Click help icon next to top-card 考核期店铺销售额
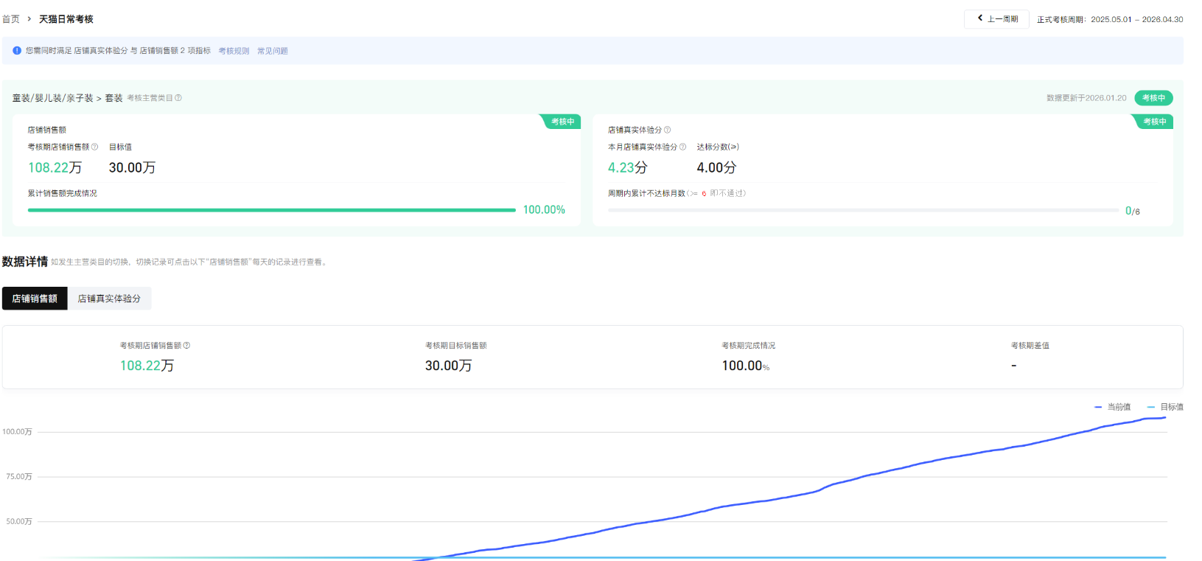Viewport: 1202px width, 561px height. [x=94, y=147]
